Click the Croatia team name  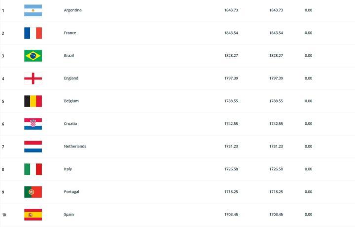pyautogui.click(x=71, y=124)
